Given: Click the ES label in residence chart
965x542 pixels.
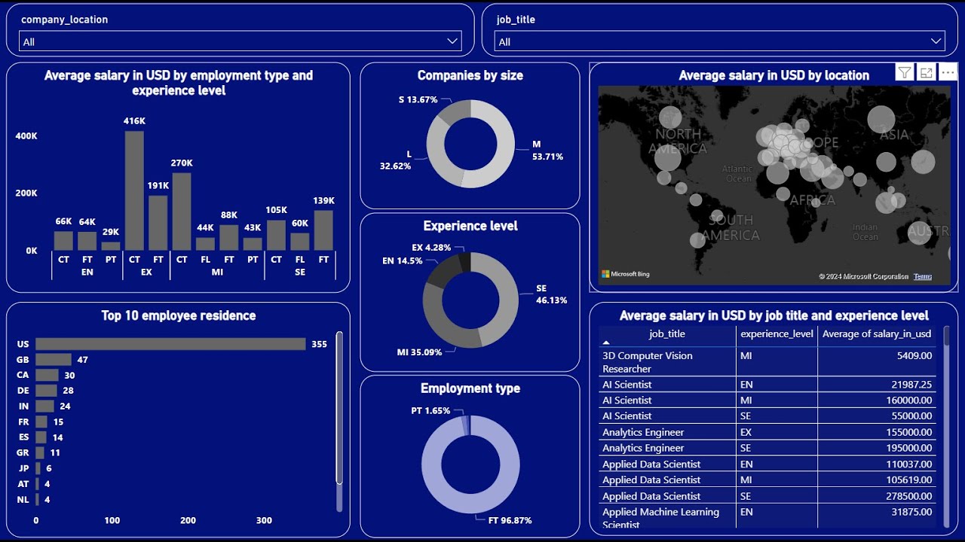Looking at the screenshot, I should [23, 437].
